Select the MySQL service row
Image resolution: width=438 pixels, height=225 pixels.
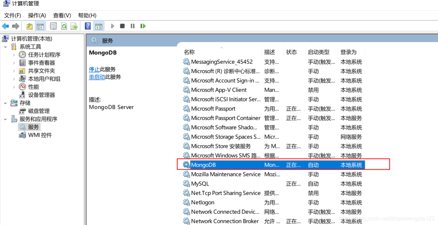click(274, 184)
